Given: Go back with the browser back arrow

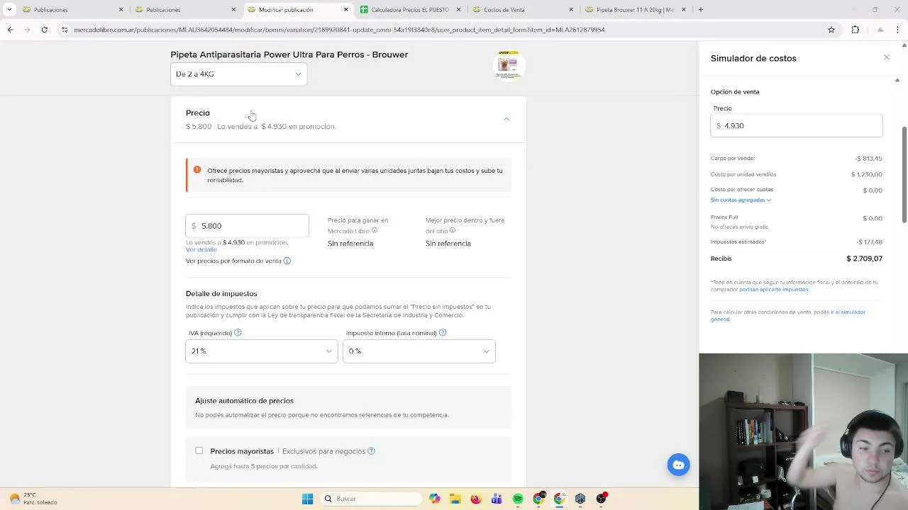Looking at the screenshot, I should tap(10, 30).
